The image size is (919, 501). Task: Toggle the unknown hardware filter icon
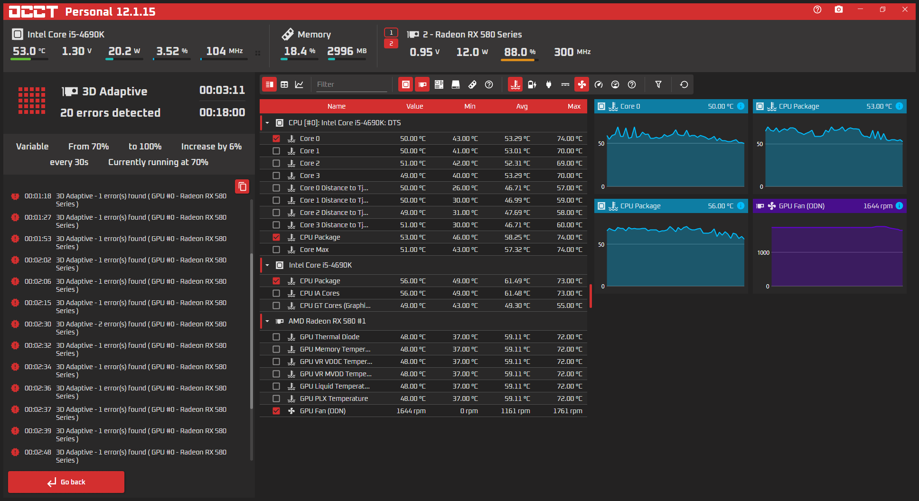(x=489, y=84)
